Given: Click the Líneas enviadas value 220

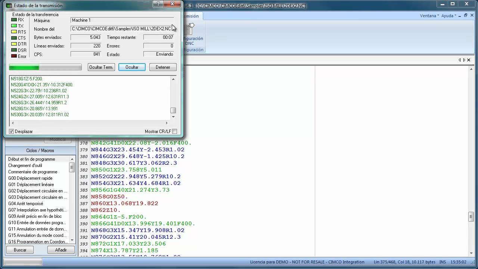Looking at the screenshot, I should pos(86,46).
